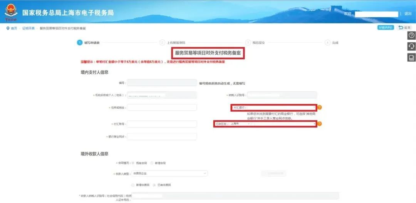Screen dimensions: 416x203
Task: Focus the 付汇账号 input field
Action: point(162,124)
